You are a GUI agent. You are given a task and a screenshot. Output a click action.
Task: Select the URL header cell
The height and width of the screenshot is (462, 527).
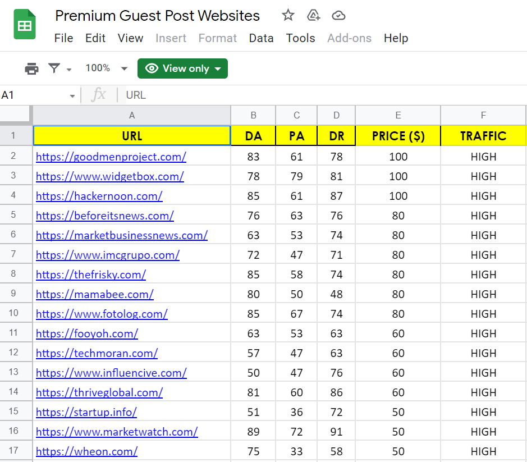coord(132,136)
